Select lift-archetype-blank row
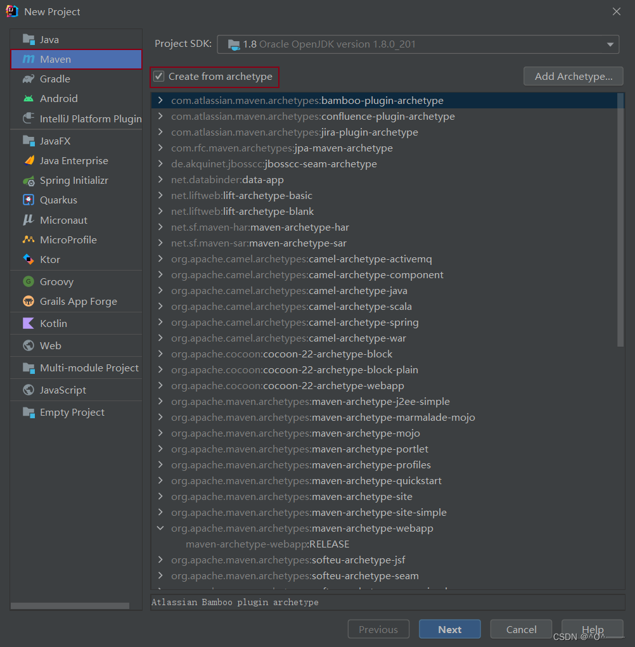Image resolution: width=635 pixels, height=647 pixels. tap(384, 212)
